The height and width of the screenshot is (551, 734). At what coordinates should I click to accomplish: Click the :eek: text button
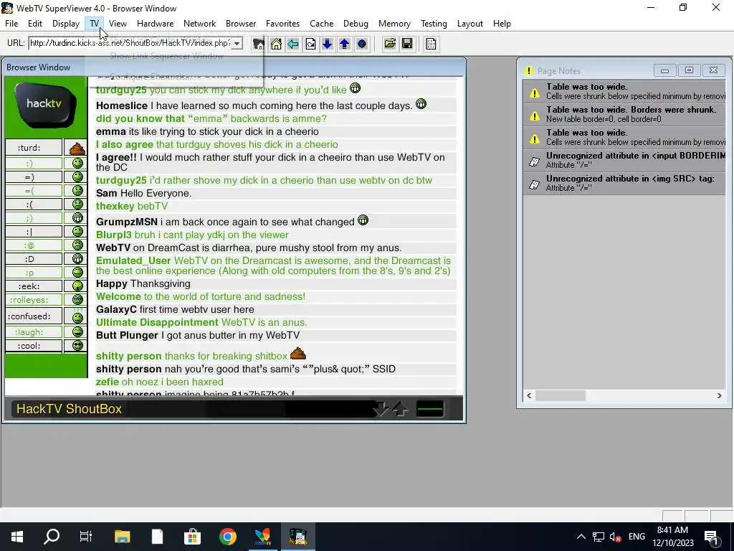point(34,286)
